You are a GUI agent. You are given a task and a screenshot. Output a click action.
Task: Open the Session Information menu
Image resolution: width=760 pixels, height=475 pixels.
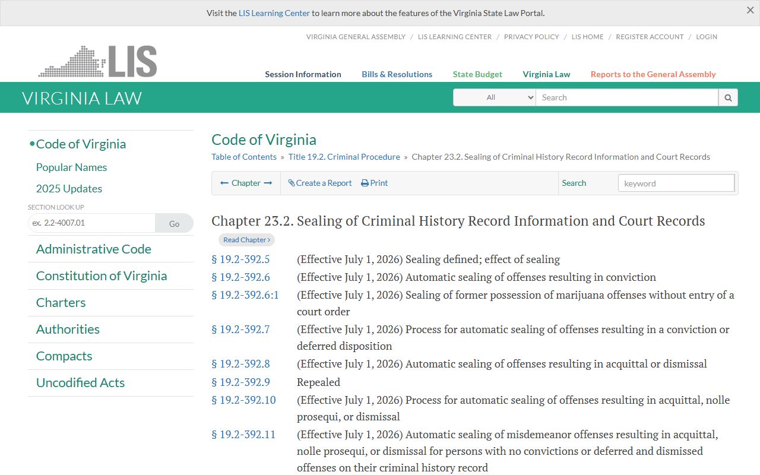pos(303,74)
